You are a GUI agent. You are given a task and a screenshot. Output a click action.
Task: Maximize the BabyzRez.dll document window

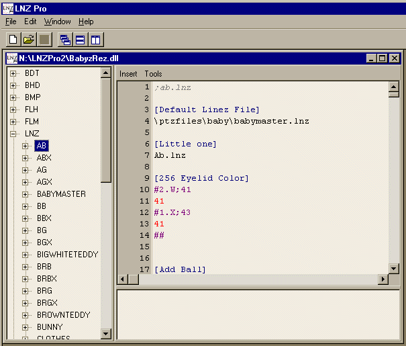pos(383,58)
